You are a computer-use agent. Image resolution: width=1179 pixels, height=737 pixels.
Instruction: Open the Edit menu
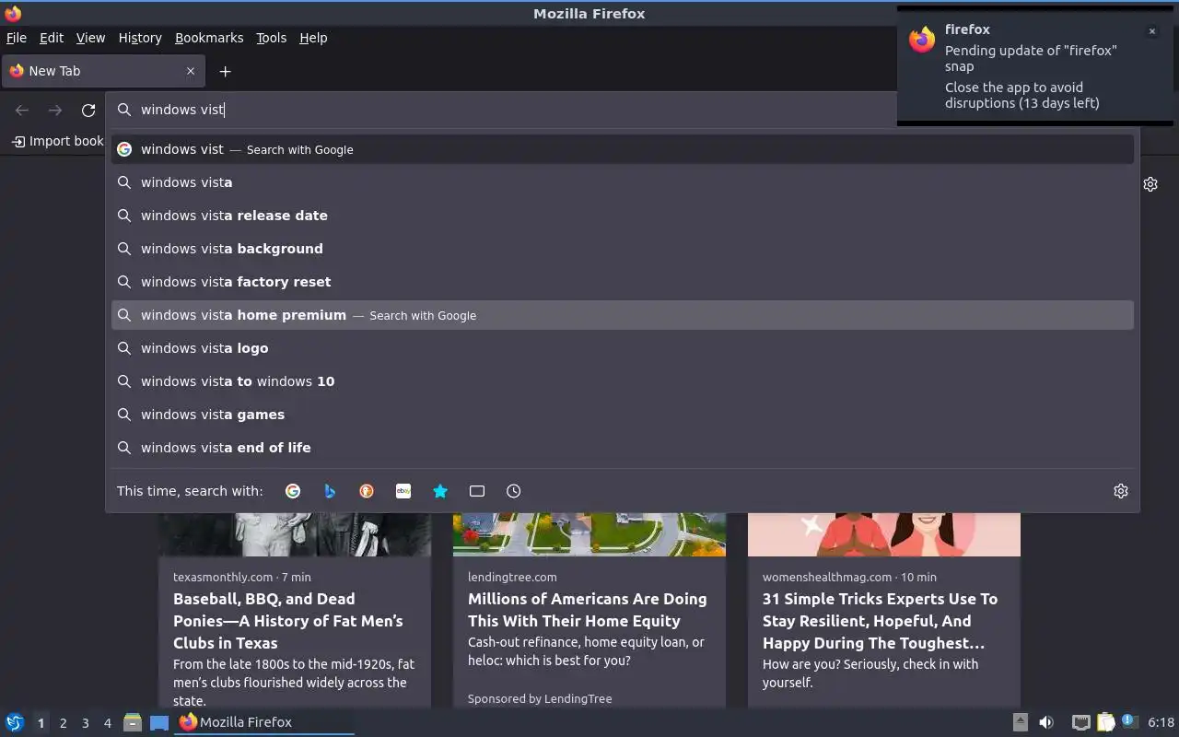tap(52, 38)
